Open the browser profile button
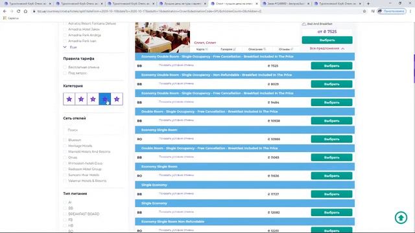 tap(392, 12)
